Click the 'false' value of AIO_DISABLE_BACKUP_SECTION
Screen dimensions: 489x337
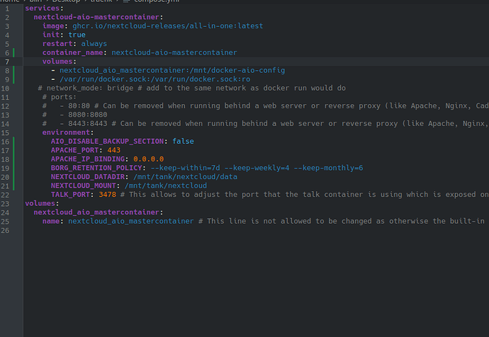pos(183,141)
